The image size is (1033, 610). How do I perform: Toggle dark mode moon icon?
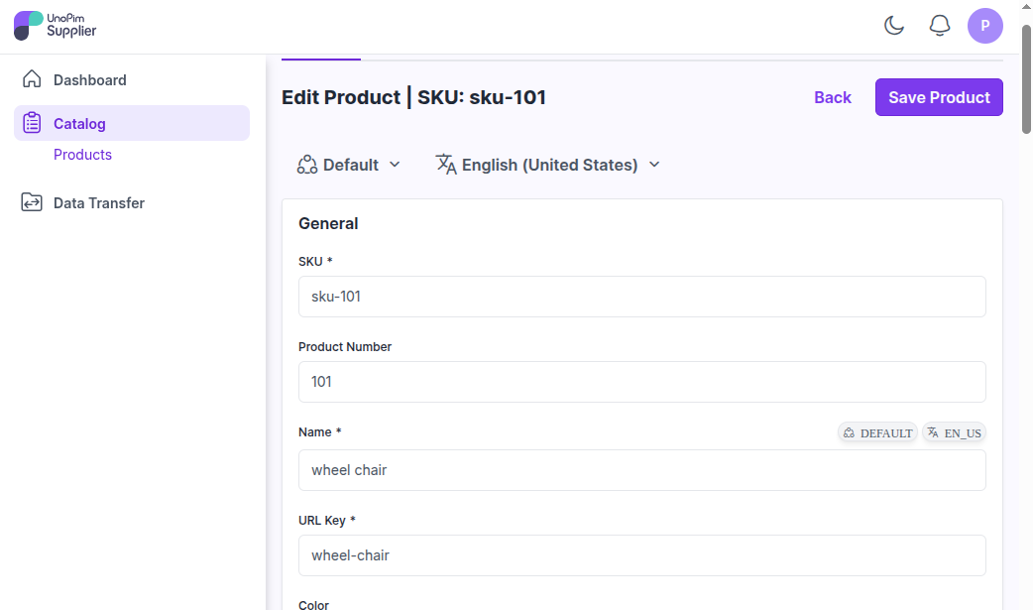coord(894,26)
